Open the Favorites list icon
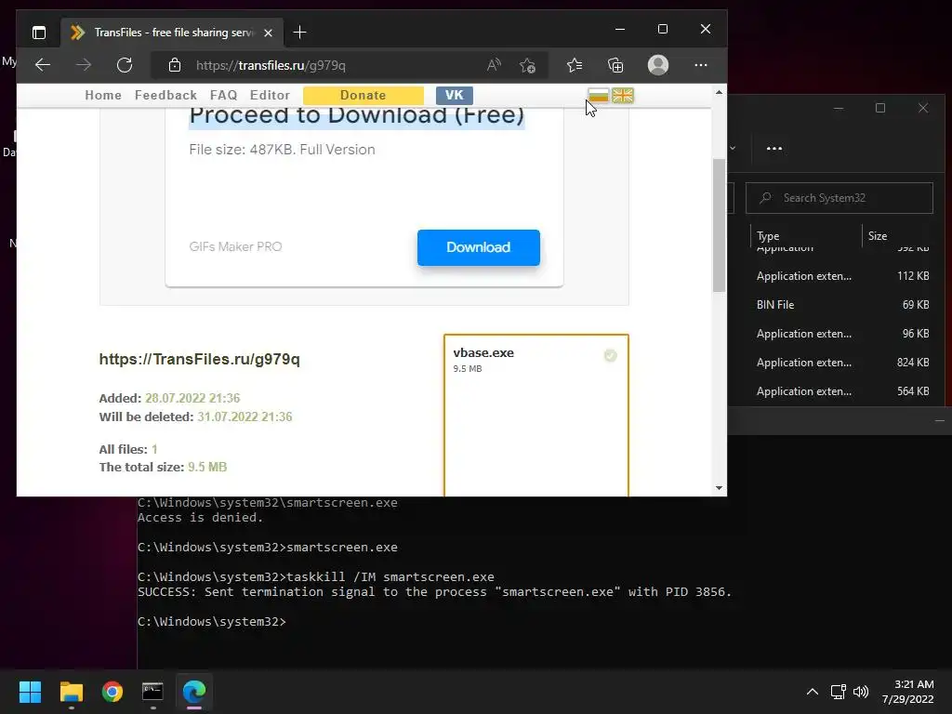The height and width of the screenshot is (714, 952). coord(575,65)
